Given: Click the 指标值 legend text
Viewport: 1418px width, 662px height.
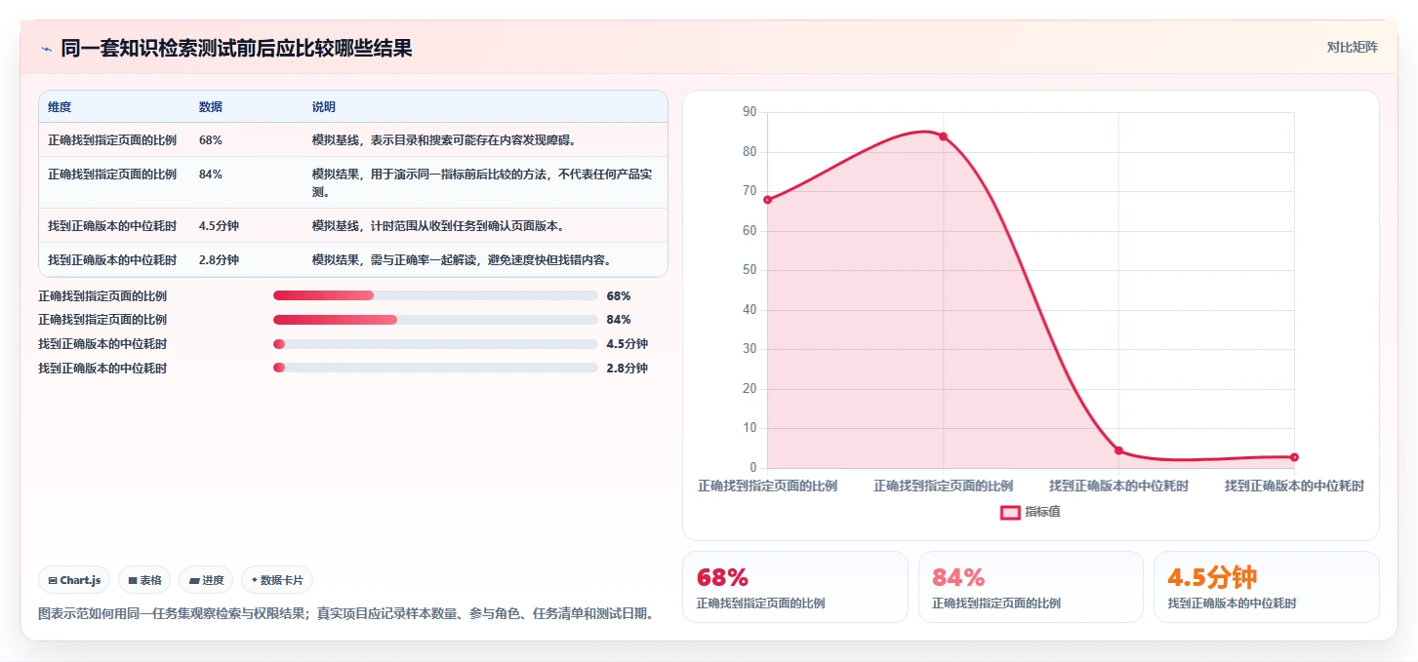Looking at the screenshot, I should click(1042, 512).
